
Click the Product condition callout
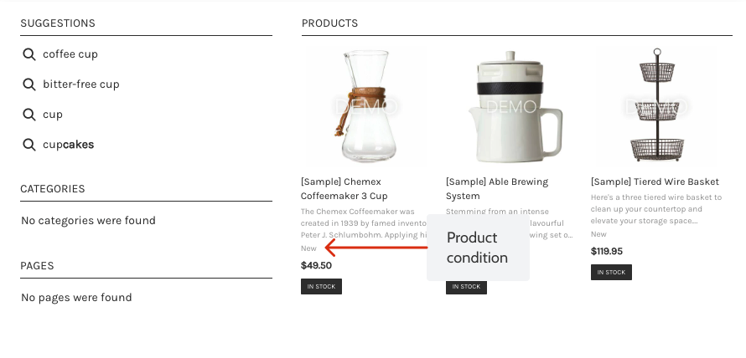coord(478,248)
